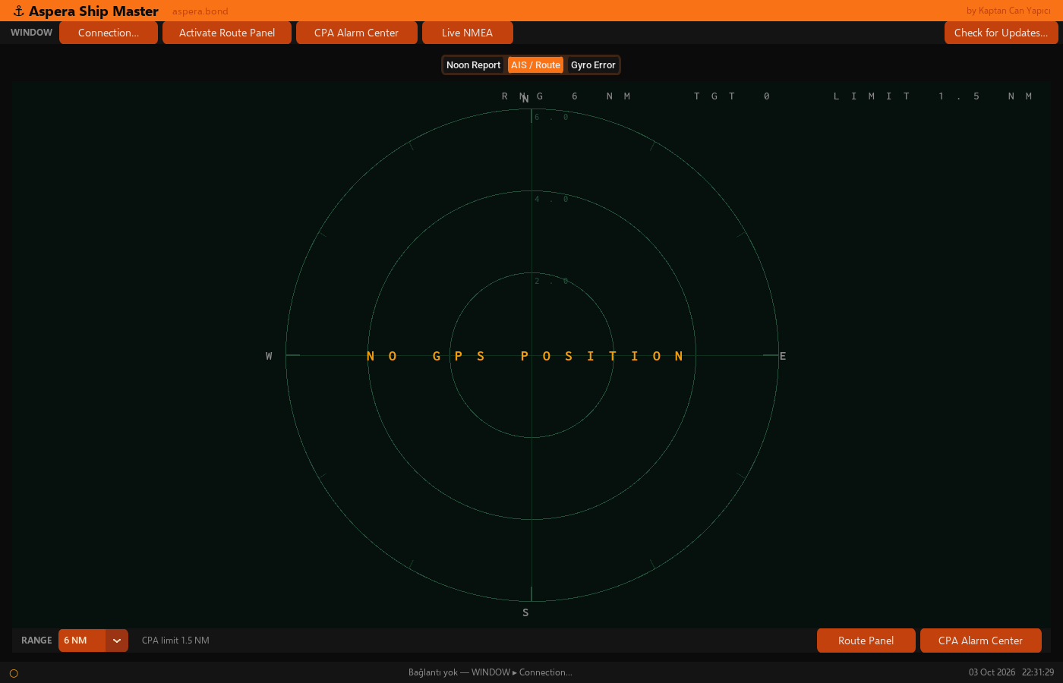Switch to the Noon Report tab
Screen dimensions: 1063x683
[474, 65]
